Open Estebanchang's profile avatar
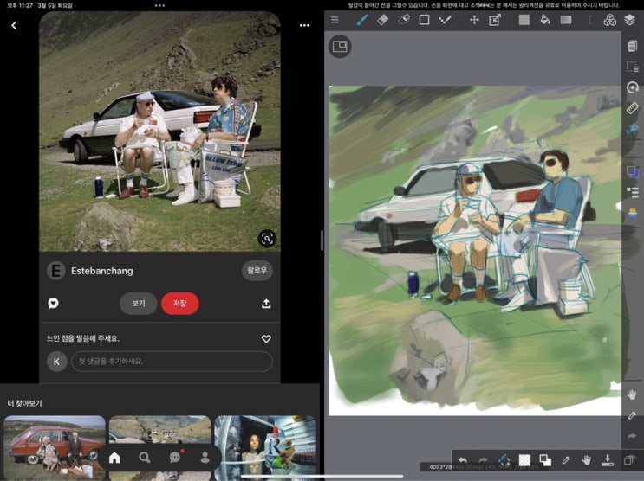The image size is (644, 481). (x=55, y=271)
